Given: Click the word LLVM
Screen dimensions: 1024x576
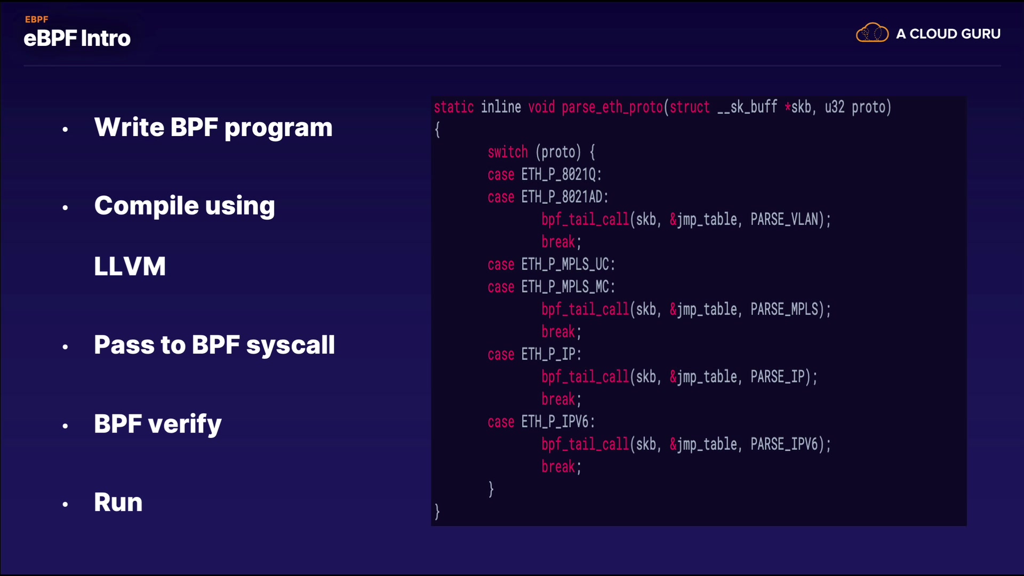Looking at the screenshot, I should point(130,266).
